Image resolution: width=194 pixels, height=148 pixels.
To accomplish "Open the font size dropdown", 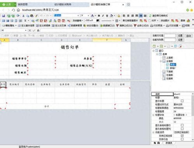I will 88,16.
